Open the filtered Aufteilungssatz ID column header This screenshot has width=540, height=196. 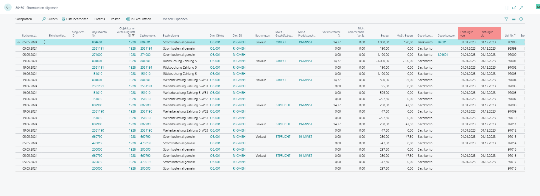(x=126, y=32)
